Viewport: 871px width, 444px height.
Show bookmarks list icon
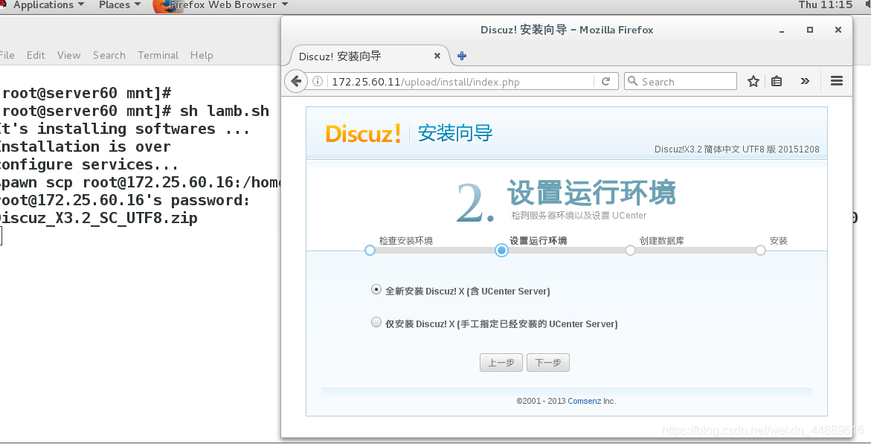(x=777, y=81)
